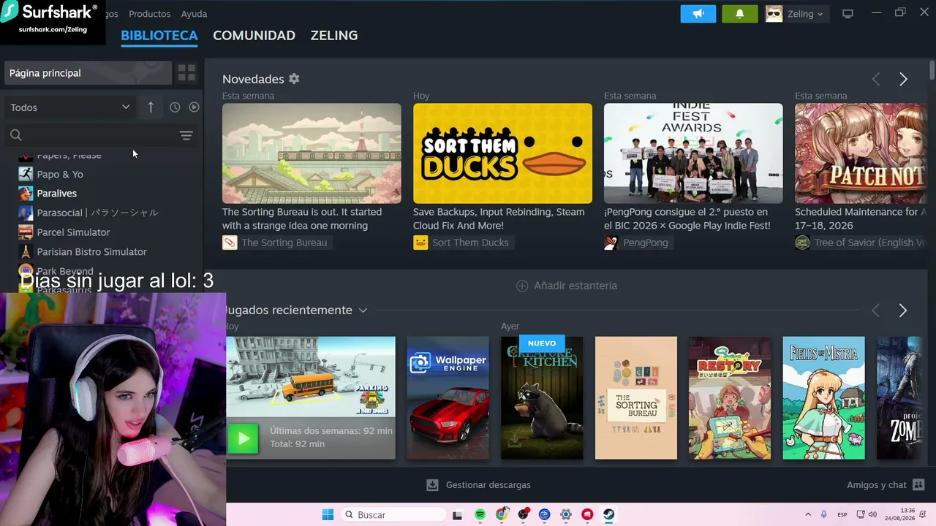The image size is (936, 526).
Task: Open Creature Kitchen cover
Action: (542, 398)
